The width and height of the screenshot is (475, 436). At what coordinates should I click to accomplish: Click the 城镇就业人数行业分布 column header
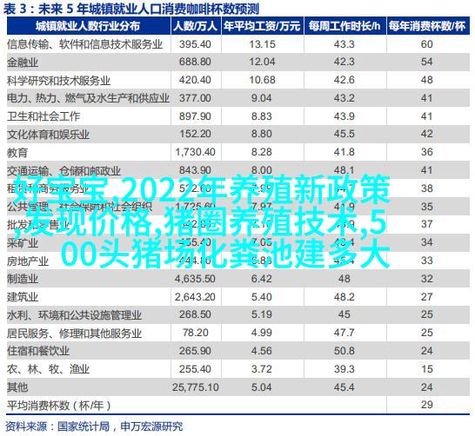88,26
